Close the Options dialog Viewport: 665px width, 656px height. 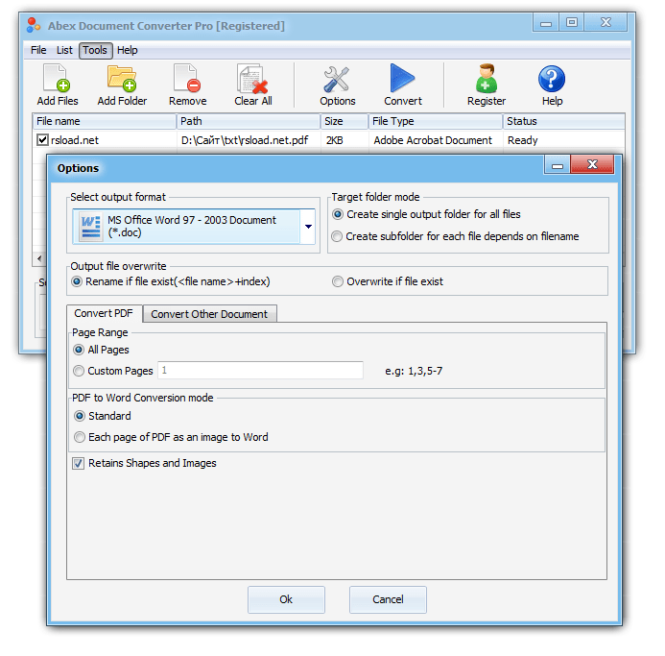click(592, 164)
